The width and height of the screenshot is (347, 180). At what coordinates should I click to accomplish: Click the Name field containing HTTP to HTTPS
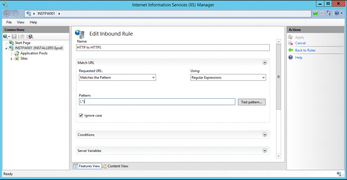tap(173, 47)
